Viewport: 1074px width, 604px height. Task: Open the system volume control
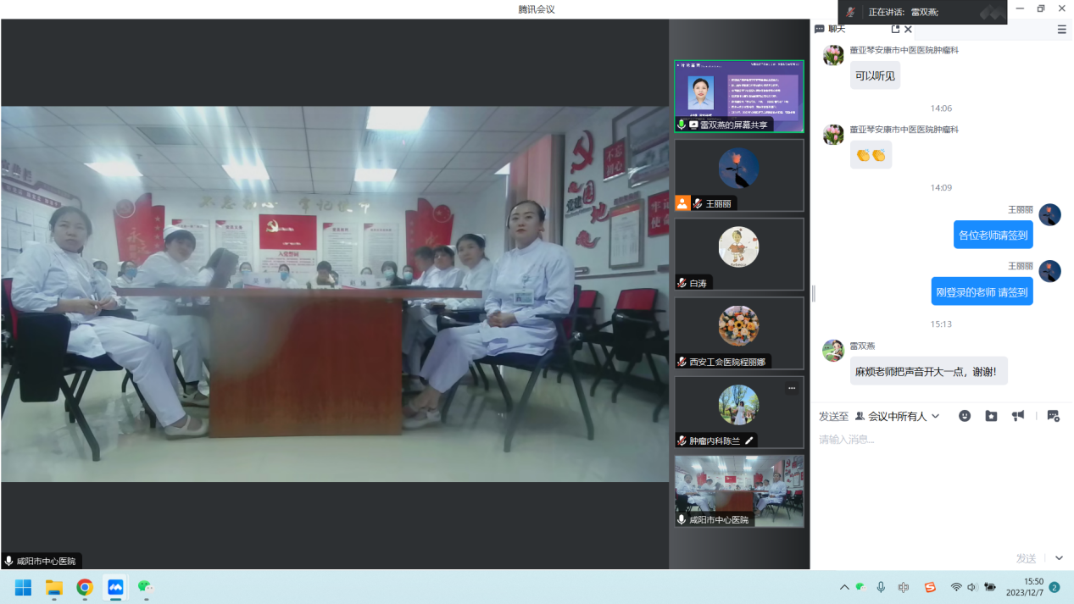[x=971, y=587]
